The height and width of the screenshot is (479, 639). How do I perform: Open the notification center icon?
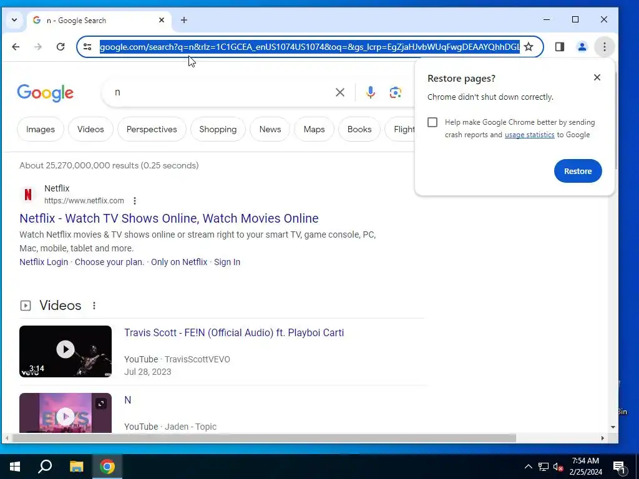(619, 467)
